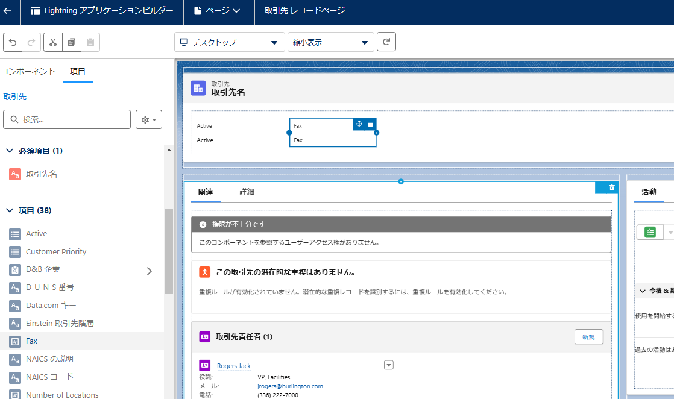Switch to the コンポーネント tab

tap(28, 71)
